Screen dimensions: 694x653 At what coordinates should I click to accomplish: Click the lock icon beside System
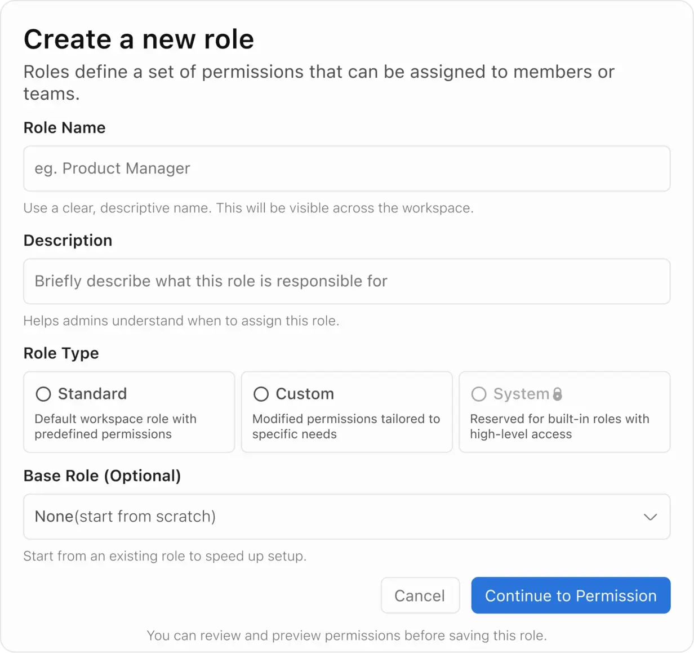pos(557,394)
